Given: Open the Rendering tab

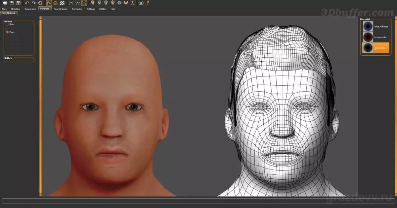Looking at the screenshot, I should point(77,9).
